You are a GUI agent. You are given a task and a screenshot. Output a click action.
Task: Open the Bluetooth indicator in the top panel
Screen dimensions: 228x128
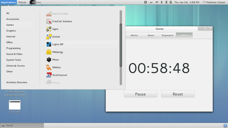click(162, 2)
